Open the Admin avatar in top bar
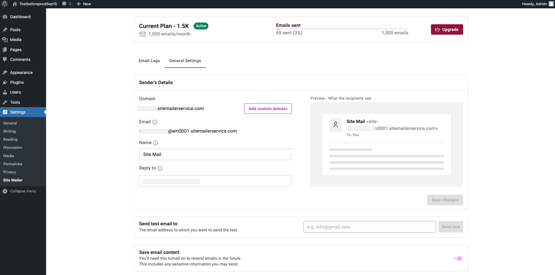 (551, 4)
